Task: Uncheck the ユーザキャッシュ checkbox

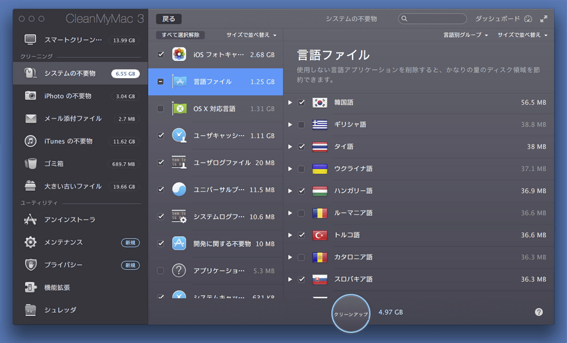Action: (x=161, y=135)
